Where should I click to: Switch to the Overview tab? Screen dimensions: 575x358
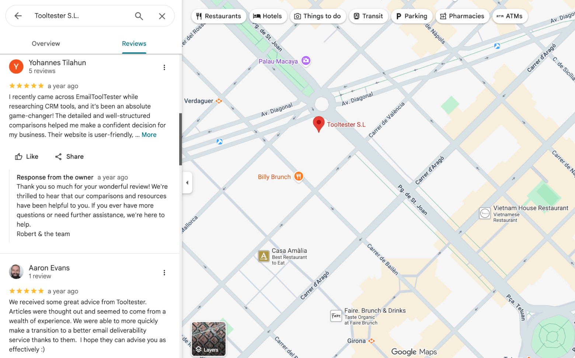46,44
